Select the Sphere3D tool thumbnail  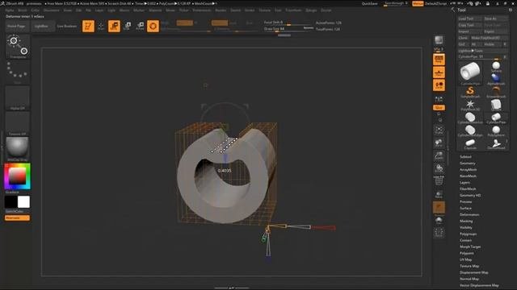click(496, 67)
